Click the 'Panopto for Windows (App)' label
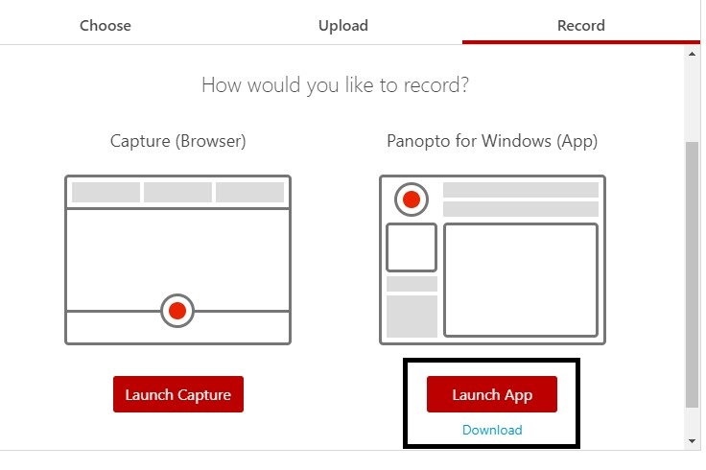 point(492,141)
